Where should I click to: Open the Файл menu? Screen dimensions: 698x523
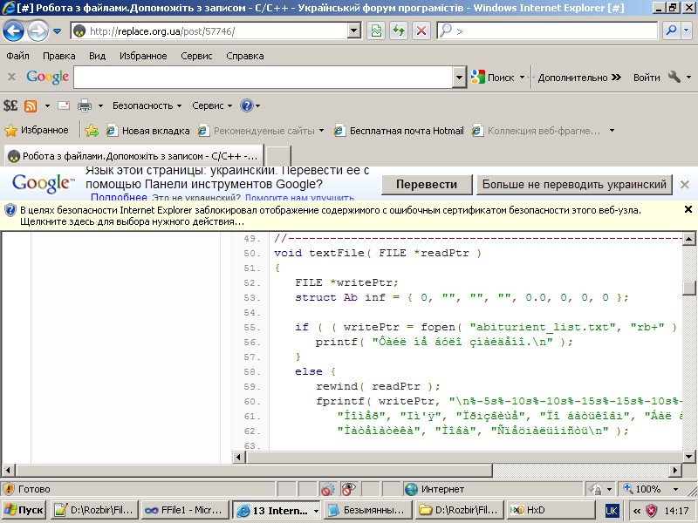click(x=17, y=56)
